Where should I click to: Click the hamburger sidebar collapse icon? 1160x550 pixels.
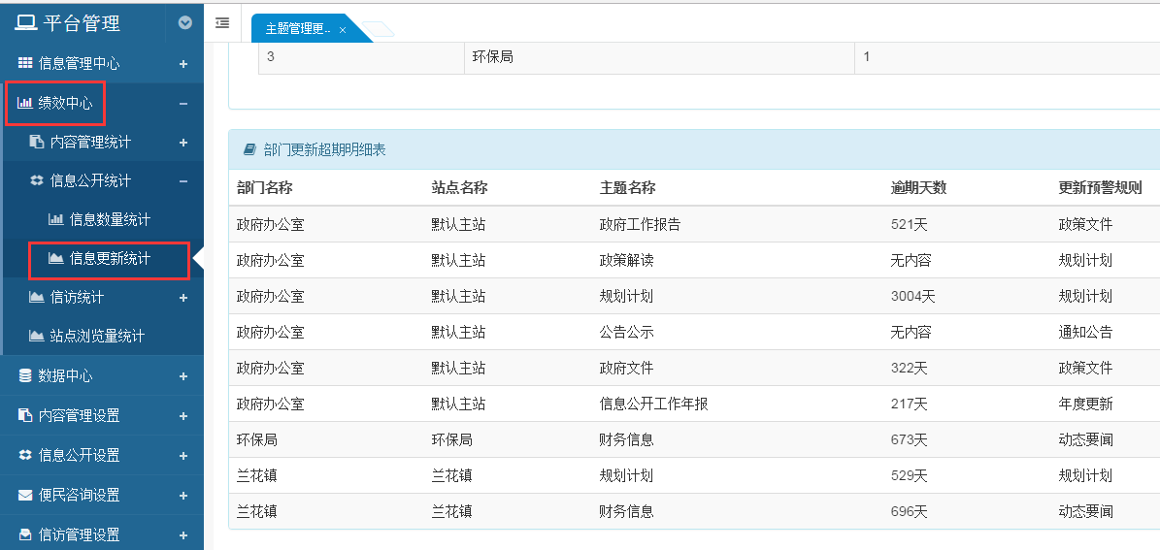click(x=222, y=23)
